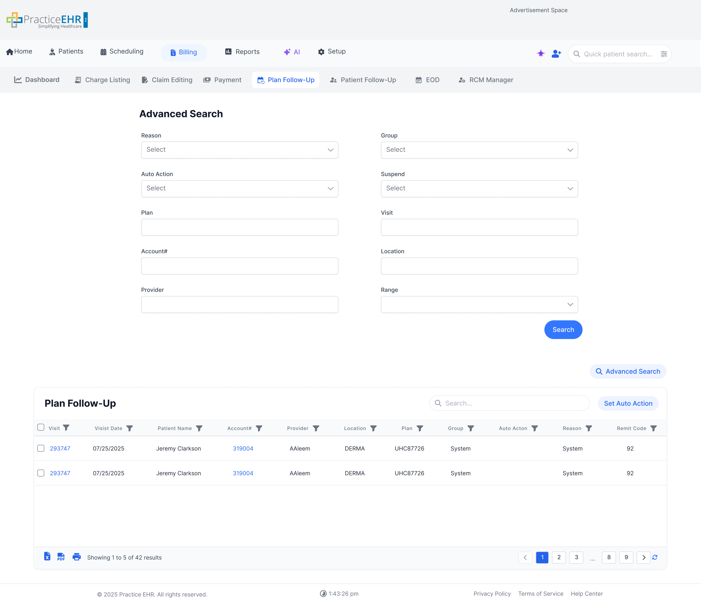Open the AI assistant from the top menu

pyautogui.click(x=292, y=52)
